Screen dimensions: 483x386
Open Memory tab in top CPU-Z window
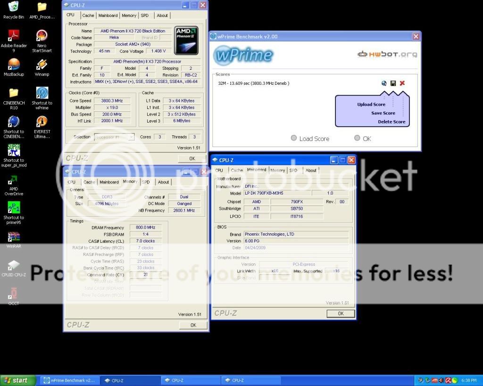[x=129, y=16]
